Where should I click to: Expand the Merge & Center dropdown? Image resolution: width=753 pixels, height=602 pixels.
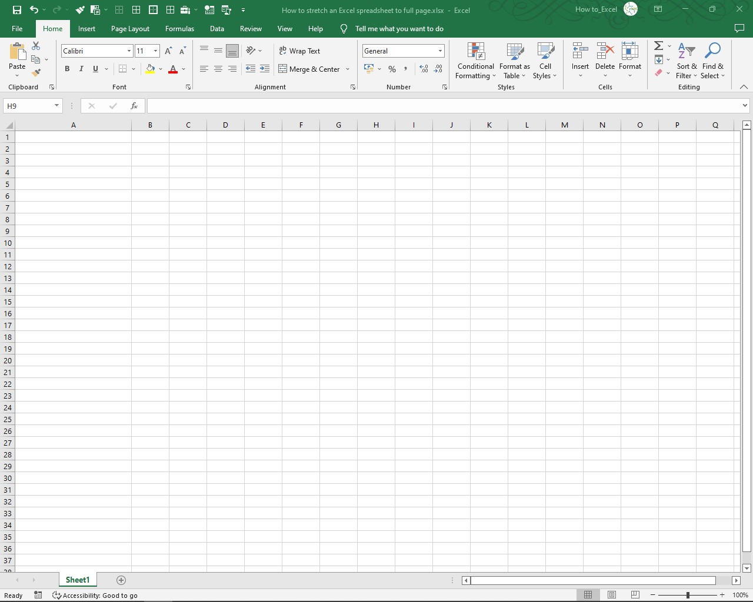coord(348,69)
